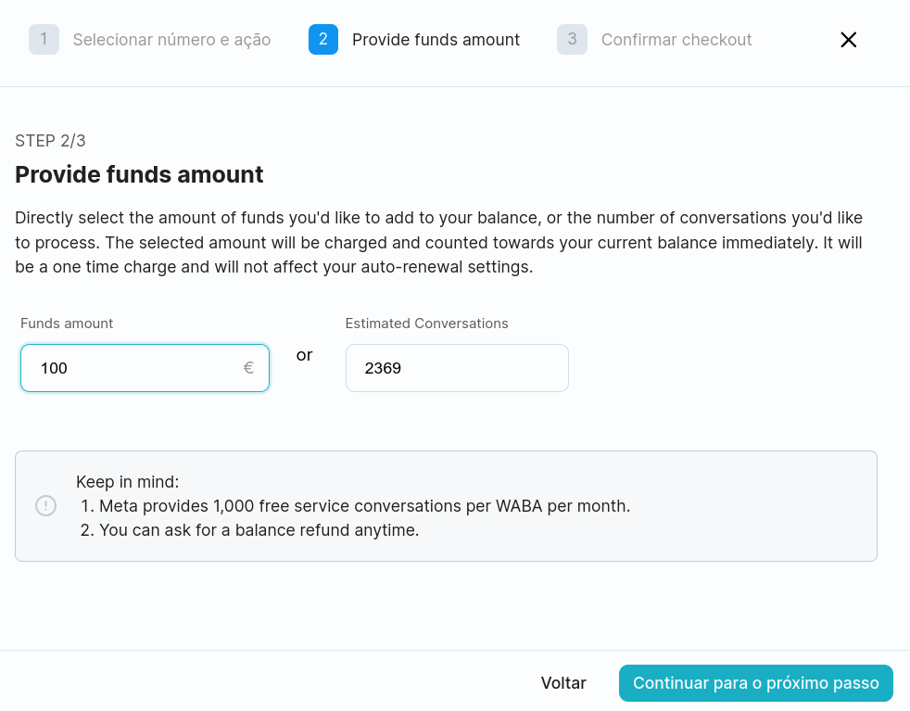Click the Voltar button
The width and height of the screenshot is (910, 711).
[563, 683]
